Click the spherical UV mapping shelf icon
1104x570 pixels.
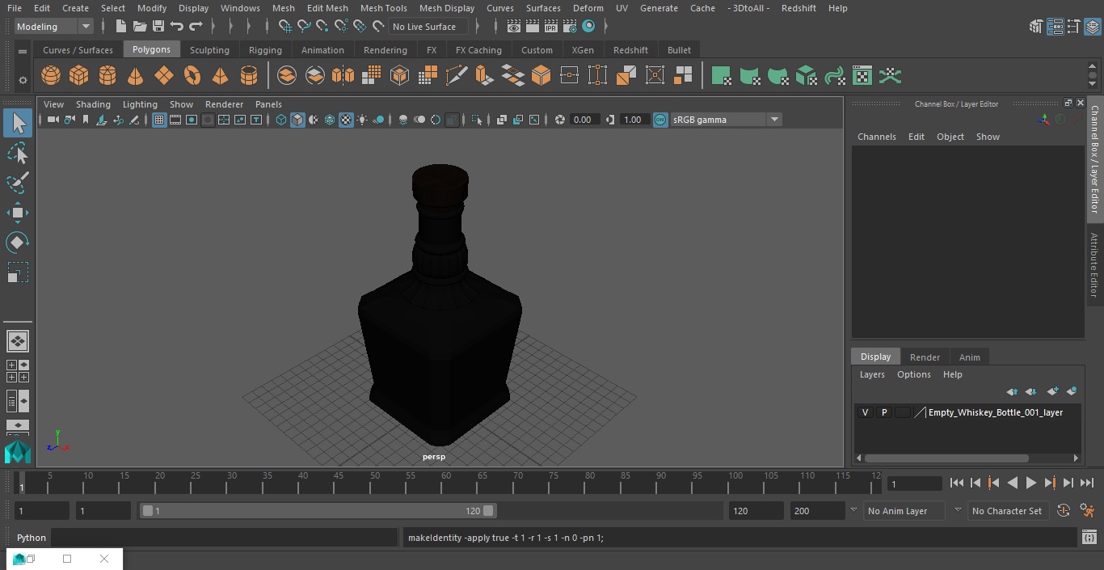pyautogui.click(x=777, y=76)
